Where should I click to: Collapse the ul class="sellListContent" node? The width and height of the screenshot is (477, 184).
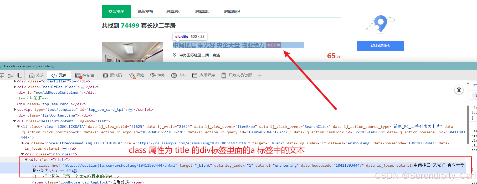(x=14, y=121)
